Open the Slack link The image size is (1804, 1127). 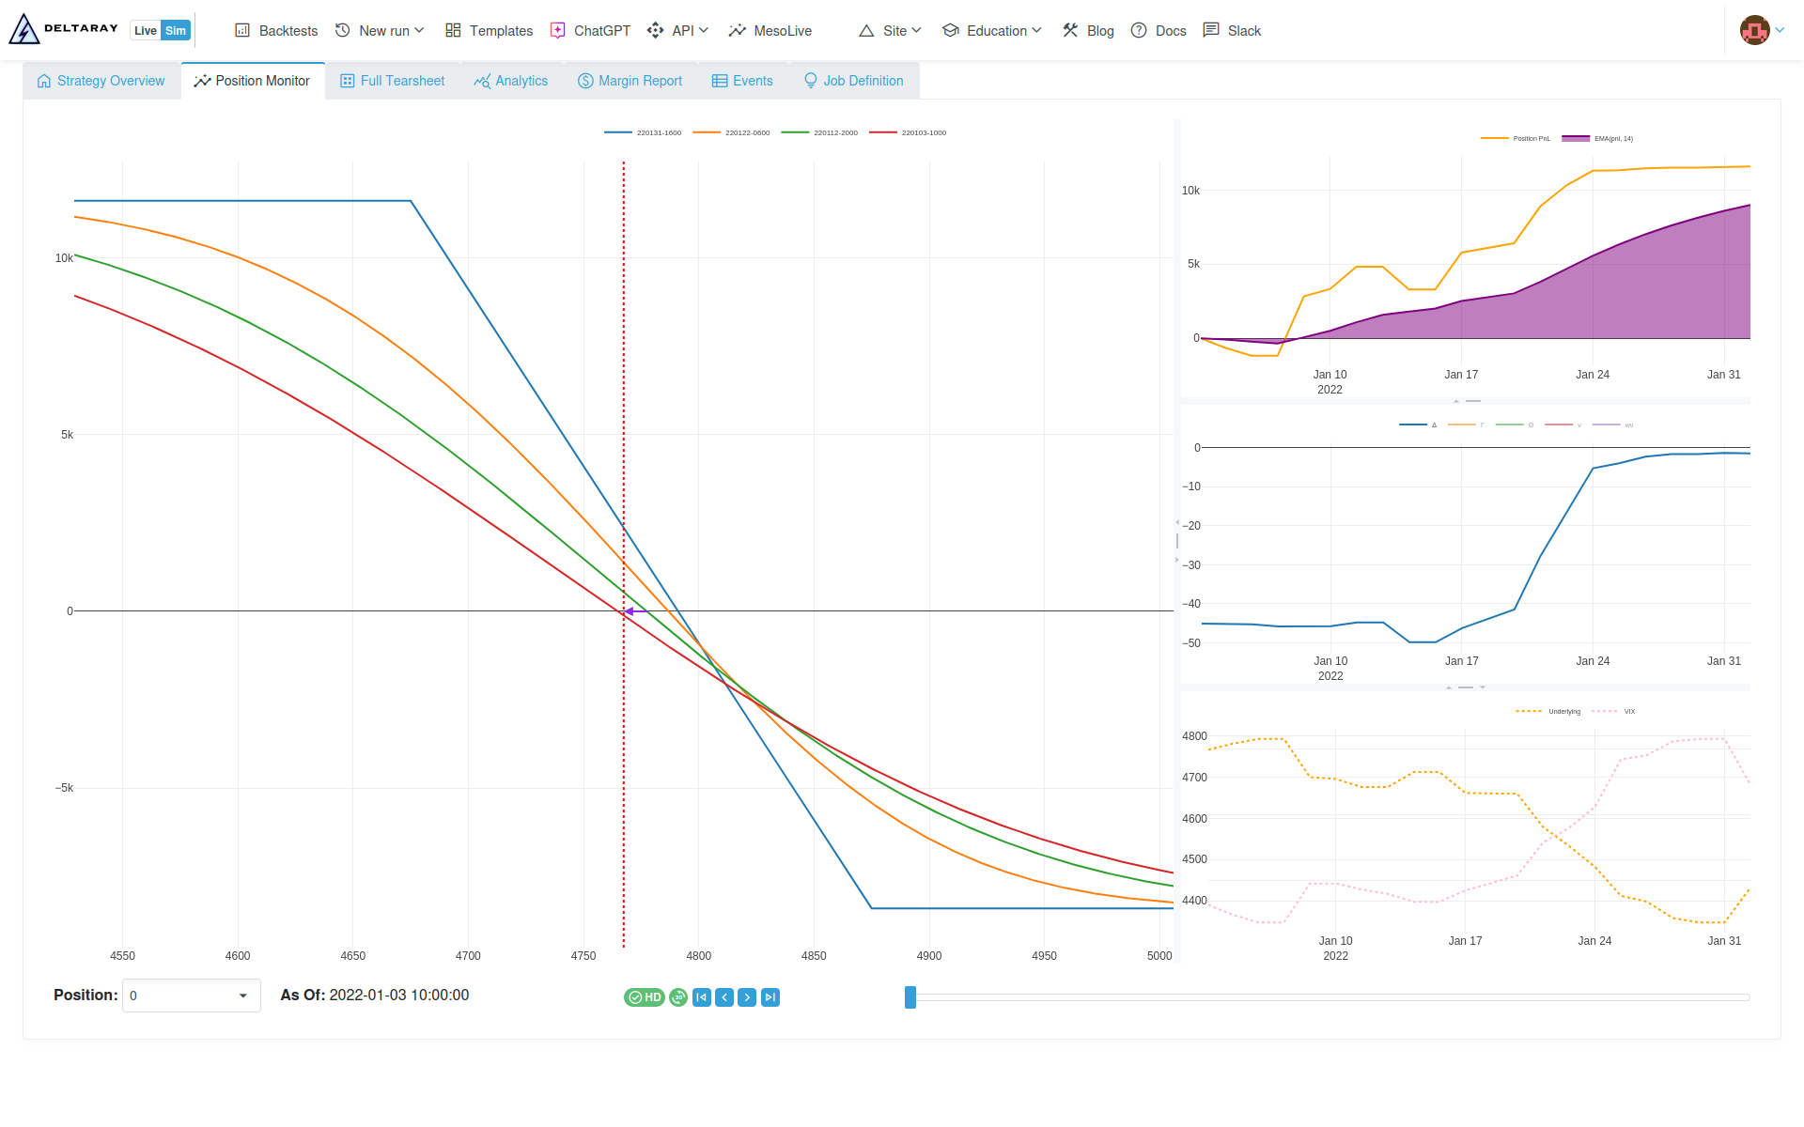coord(1232,31)
